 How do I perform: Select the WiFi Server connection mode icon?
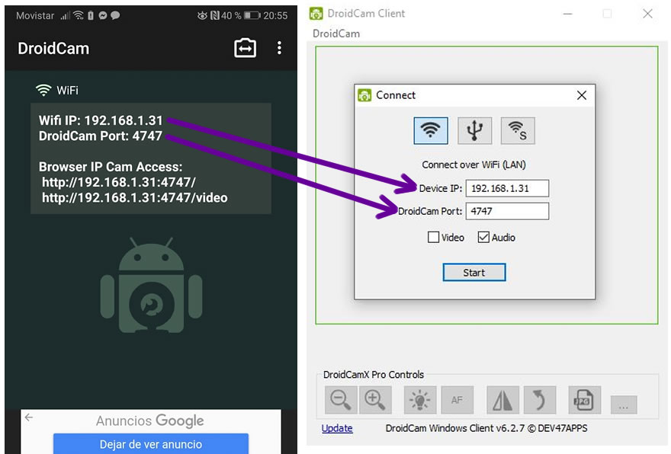point(518,130)
